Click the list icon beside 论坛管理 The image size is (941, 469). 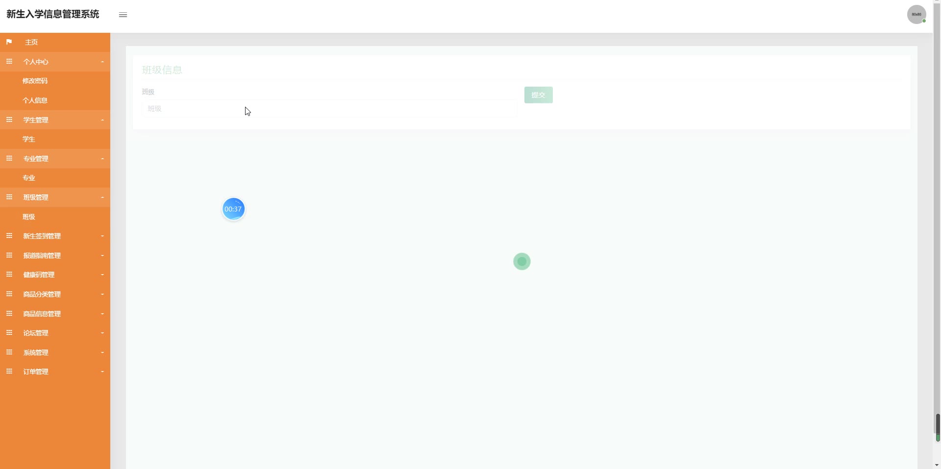coord(9,333)
